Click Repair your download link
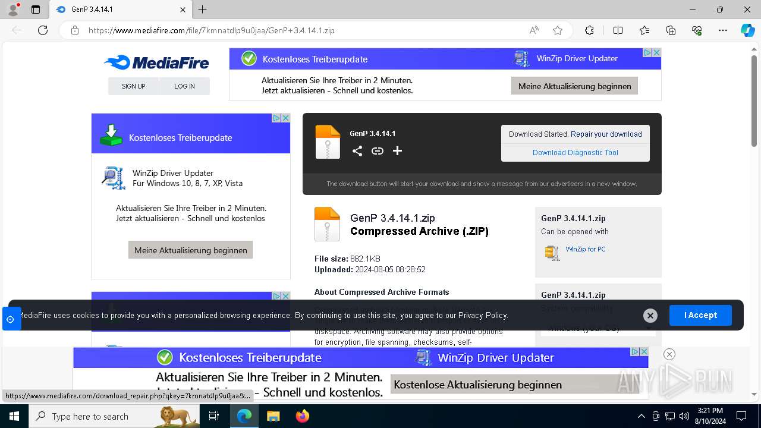This screenshot has height=428, width=761. [x=606, y=134]
